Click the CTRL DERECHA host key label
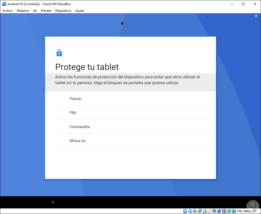The image size is (261, 214). pos(246,211)
